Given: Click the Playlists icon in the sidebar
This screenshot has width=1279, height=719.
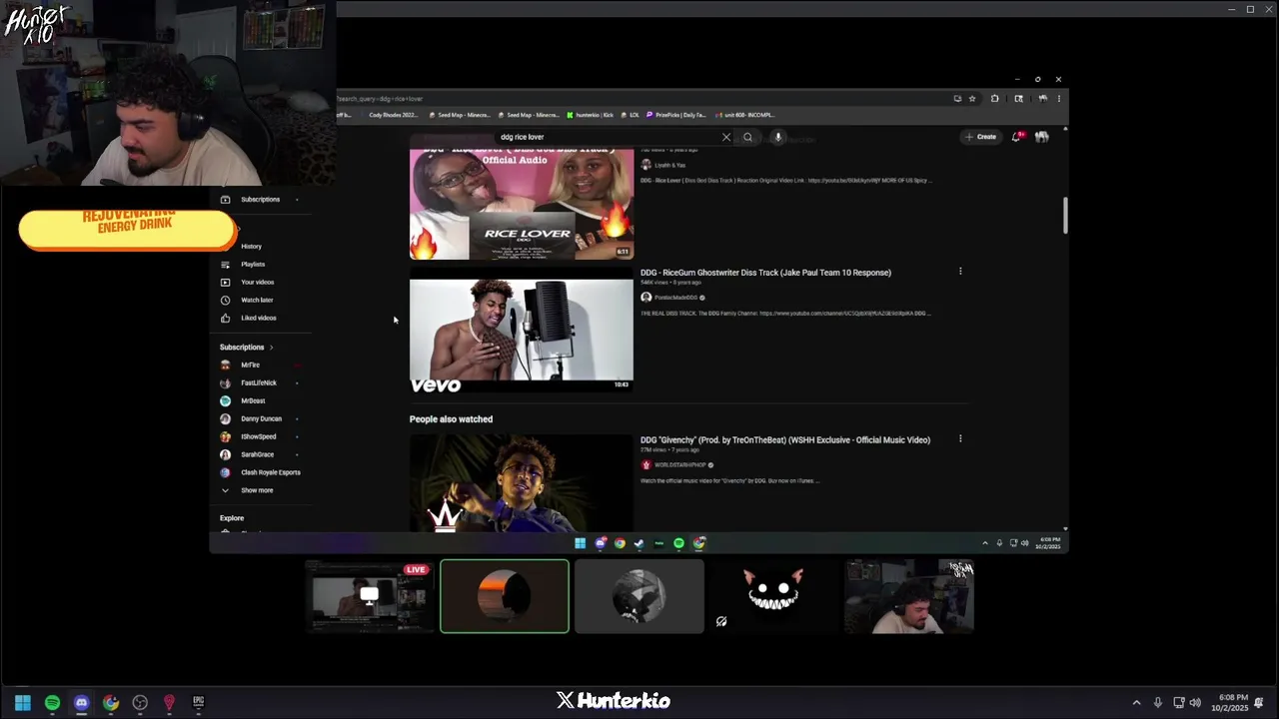Looking at the screenshot, I should [225, 264].
